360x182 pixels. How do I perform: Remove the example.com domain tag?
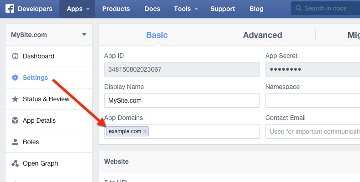click(145, 131)
